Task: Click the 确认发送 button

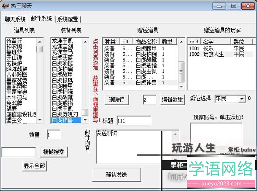Action: pos(117,175)
